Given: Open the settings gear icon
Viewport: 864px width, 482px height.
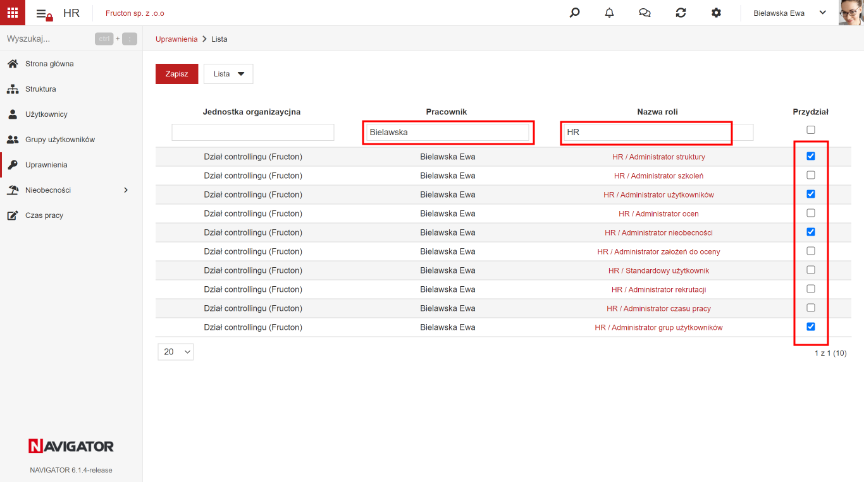Looking at the screenshot, I should pyautogui.click(x=716, y=13).
